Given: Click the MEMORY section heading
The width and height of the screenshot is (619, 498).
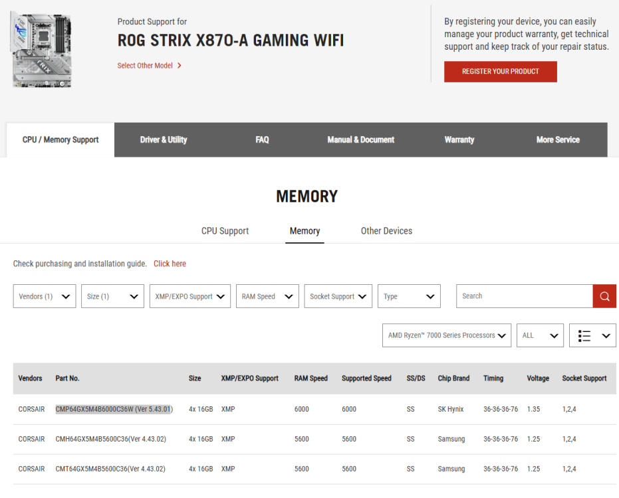Looking at the screenshot, I should pos(307,197).
